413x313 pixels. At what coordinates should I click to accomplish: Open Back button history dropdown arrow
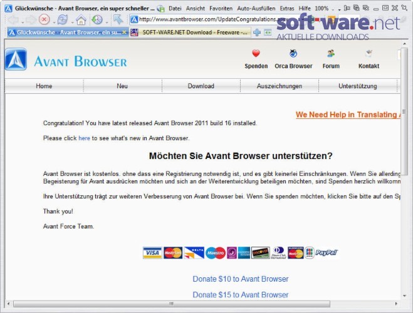[23, 23]
